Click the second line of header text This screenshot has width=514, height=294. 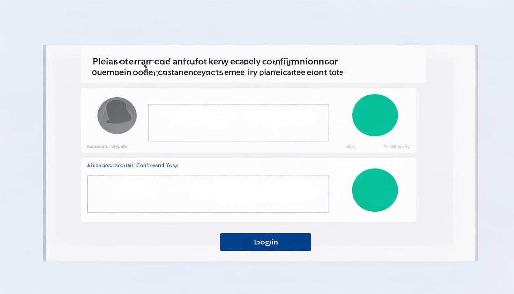[217, 72]
